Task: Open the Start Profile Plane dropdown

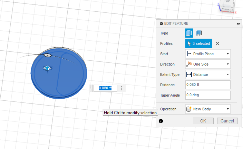Action: (x=208, y=54)
